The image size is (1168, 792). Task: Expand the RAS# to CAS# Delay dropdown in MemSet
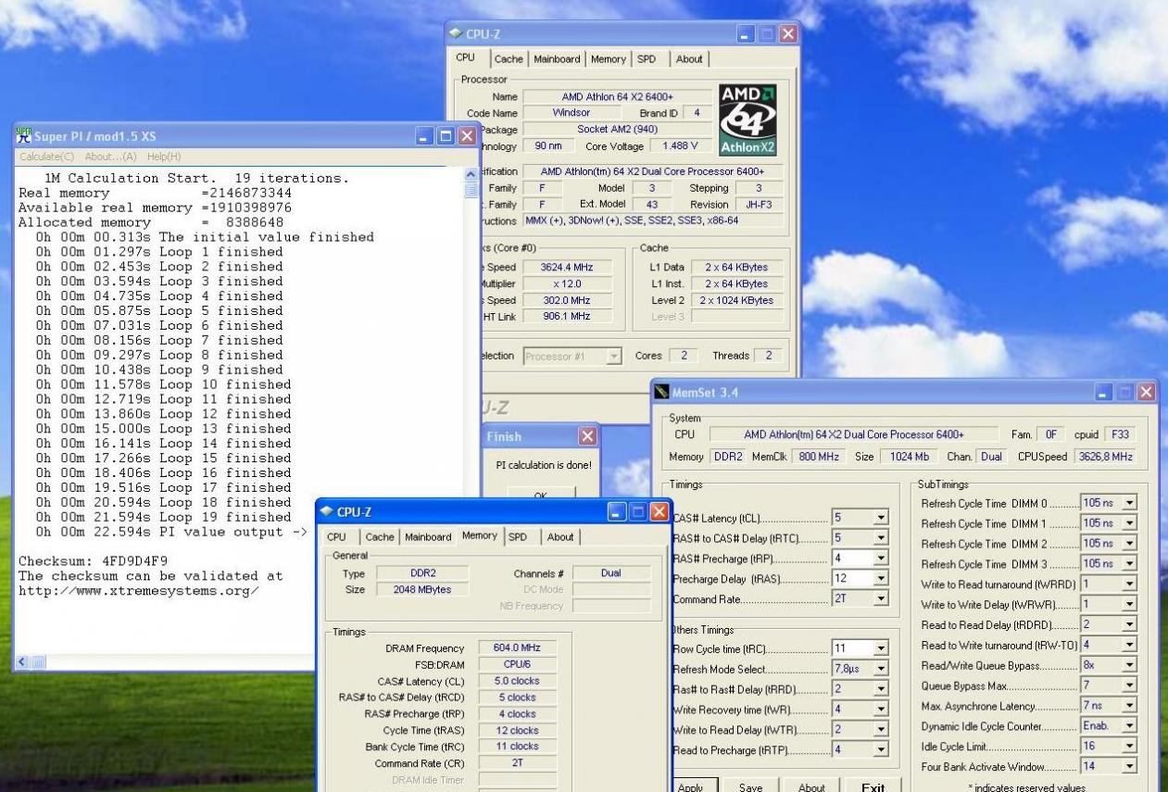pos(881,539)
